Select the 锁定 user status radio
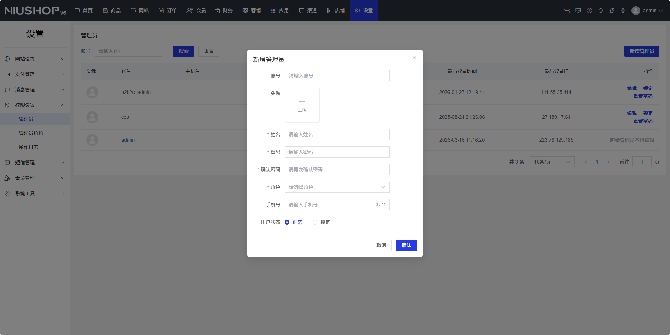Viewport: 670px width, 335px height. (x=315, y=222)
